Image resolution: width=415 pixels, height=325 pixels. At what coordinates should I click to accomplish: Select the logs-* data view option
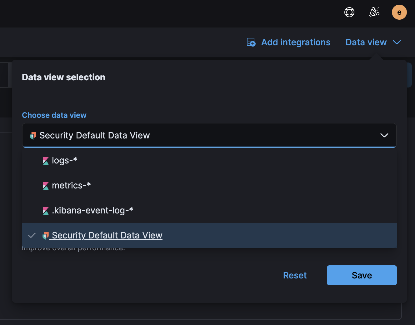click(x=64, y=160)
